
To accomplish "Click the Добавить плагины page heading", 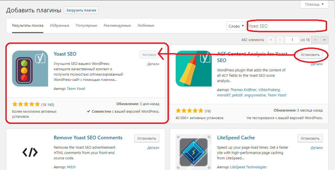I will (x=34, y=10).
